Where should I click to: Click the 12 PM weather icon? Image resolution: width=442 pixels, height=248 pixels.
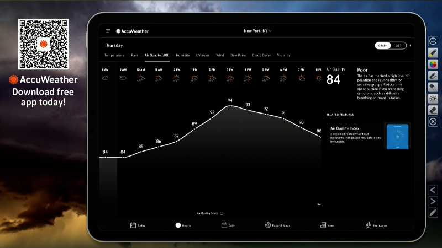176,78
